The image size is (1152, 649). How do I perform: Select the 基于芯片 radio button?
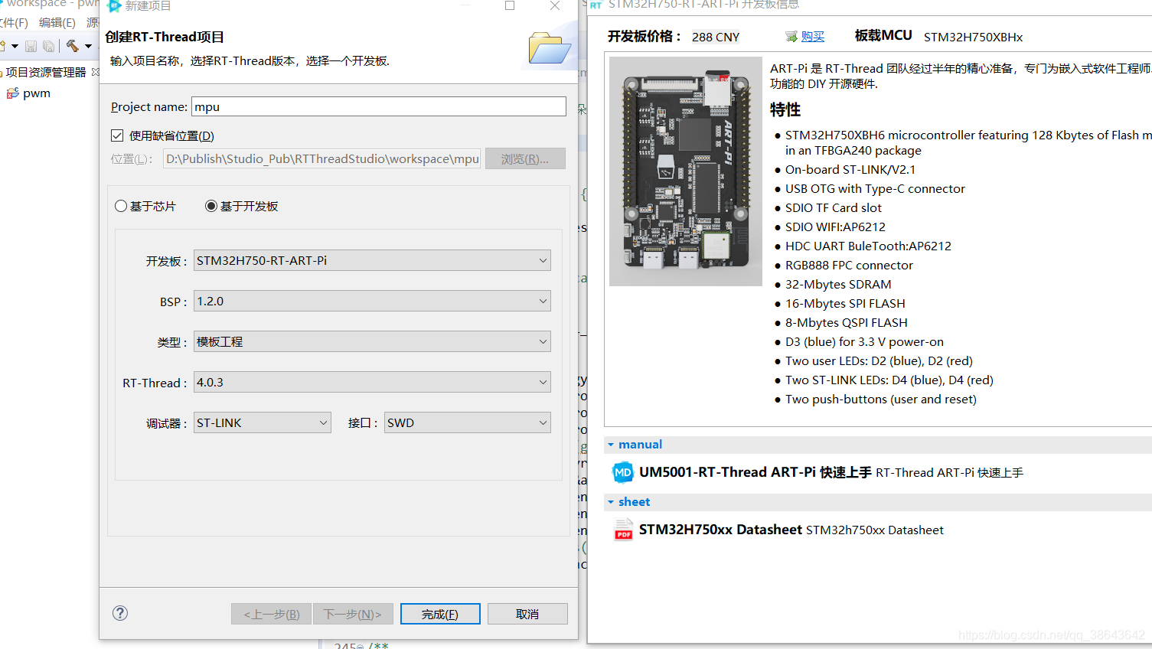(x=121, y=206)
